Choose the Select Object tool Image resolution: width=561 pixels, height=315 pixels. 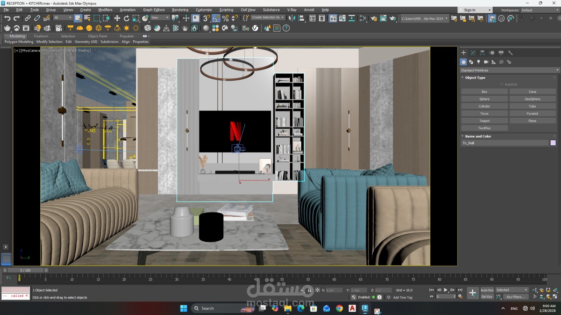pos(78,18)
